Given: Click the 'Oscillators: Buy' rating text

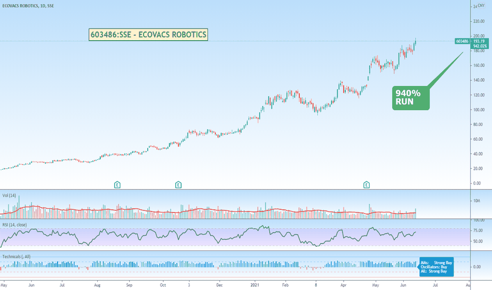Looking at the screenshot, I should pyautogui.click(x=433, y=267).
